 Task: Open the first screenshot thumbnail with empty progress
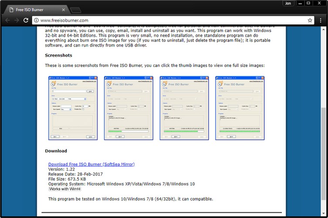click(x=73, y=108)
